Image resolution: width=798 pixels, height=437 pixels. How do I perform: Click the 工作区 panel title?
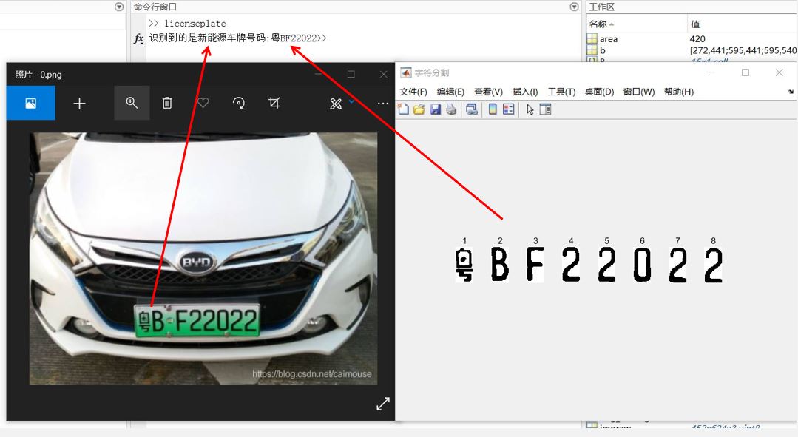[x=601, y=7]
